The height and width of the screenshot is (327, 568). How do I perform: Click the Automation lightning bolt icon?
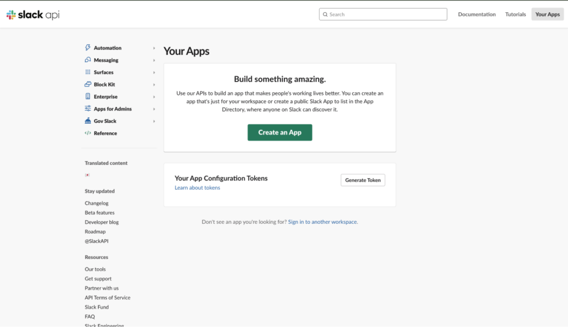tap(88, 48)
